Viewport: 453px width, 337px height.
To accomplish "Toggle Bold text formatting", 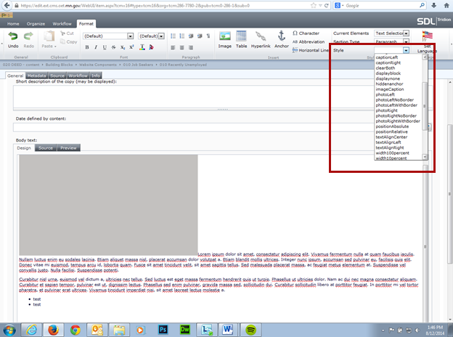I will (86, 48).
